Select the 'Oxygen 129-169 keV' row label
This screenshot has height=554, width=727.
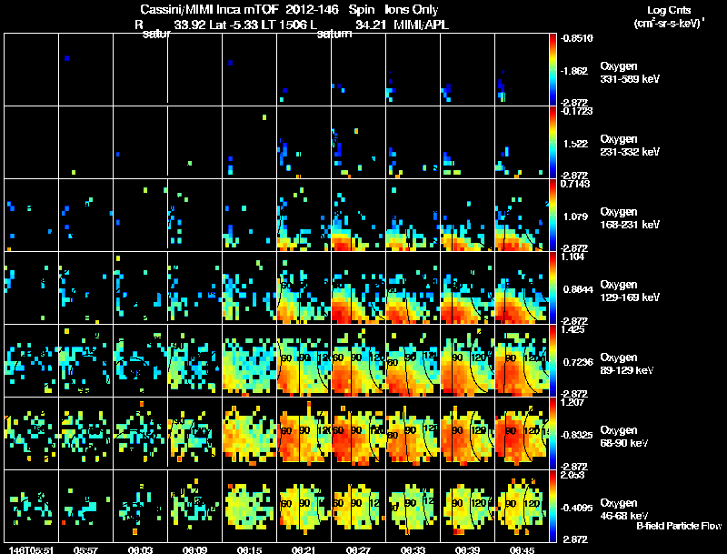(x=630, y=291)
